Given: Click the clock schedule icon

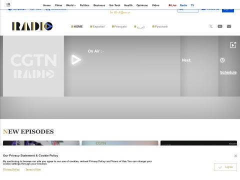Looking at the screenshot, I should point(222,60).
